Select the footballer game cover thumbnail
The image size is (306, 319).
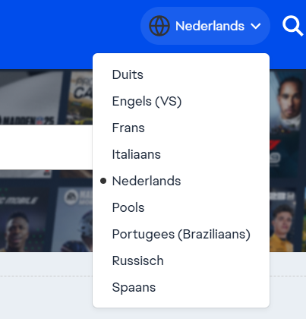point(24,219)
